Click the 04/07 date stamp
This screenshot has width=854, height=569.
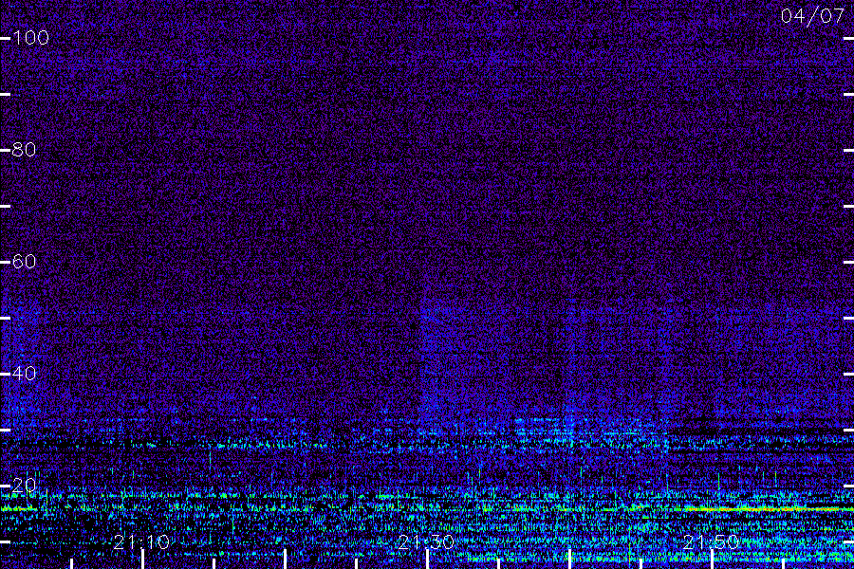click(812, 16)
